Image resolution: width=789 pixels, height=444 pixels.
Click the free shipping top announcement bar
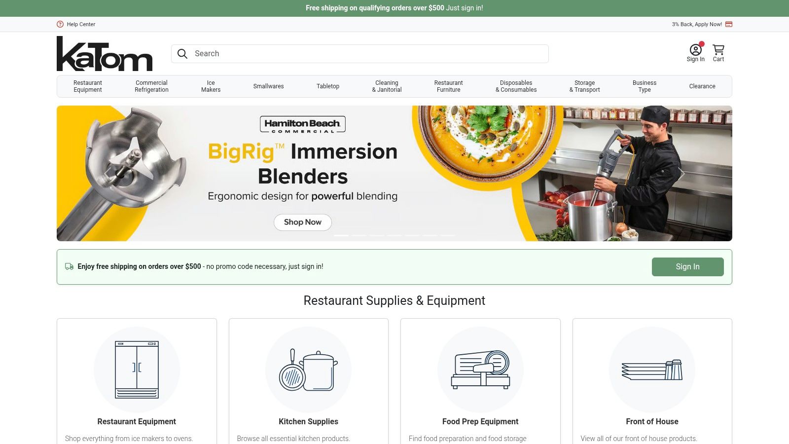pyautogui.click(x=394, y=8)
